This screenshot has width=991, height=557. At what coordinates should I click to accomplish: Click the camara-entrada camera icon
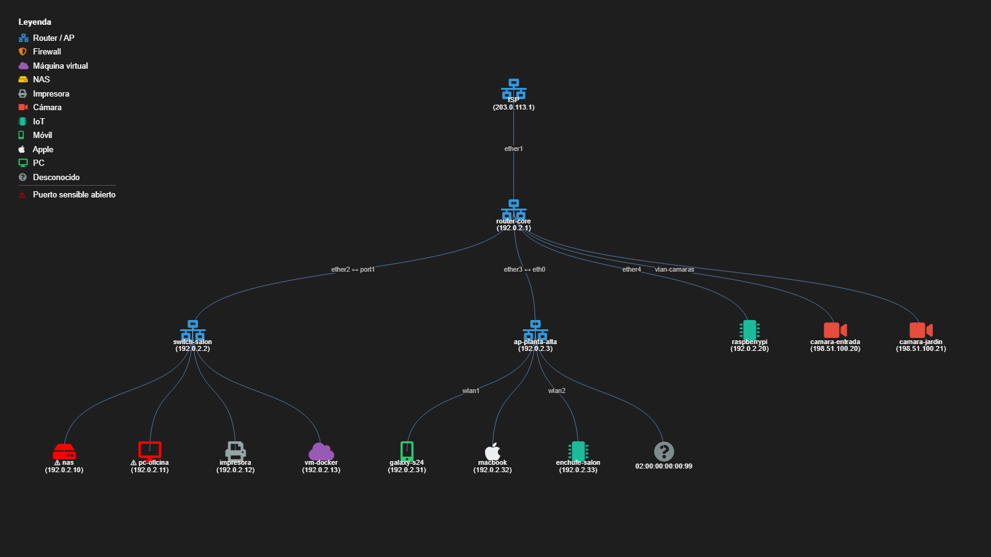pos(835,330)
